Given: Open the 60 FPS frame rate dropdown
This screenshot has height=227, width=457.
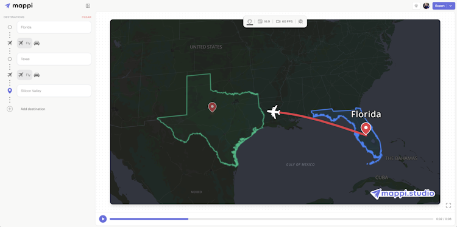Looking at the screenshot, I should coord(284,21).
